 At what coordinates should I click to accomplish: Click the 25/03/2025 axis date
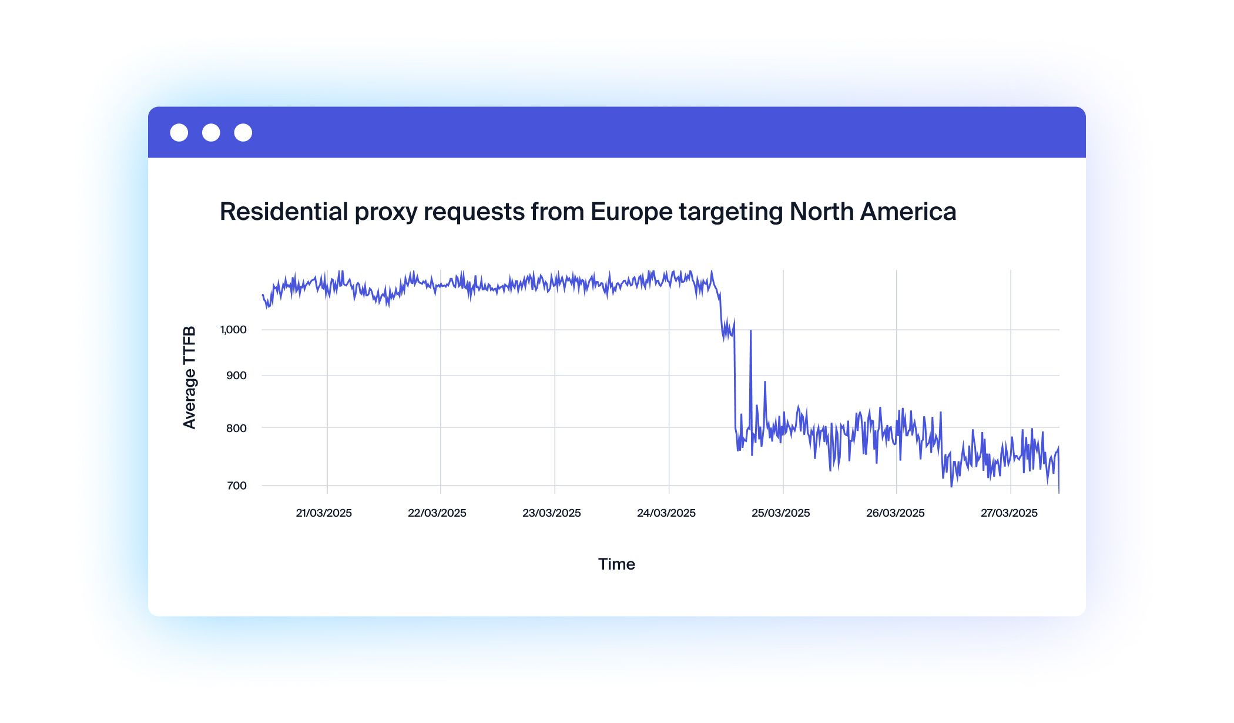tap(781, 513)
